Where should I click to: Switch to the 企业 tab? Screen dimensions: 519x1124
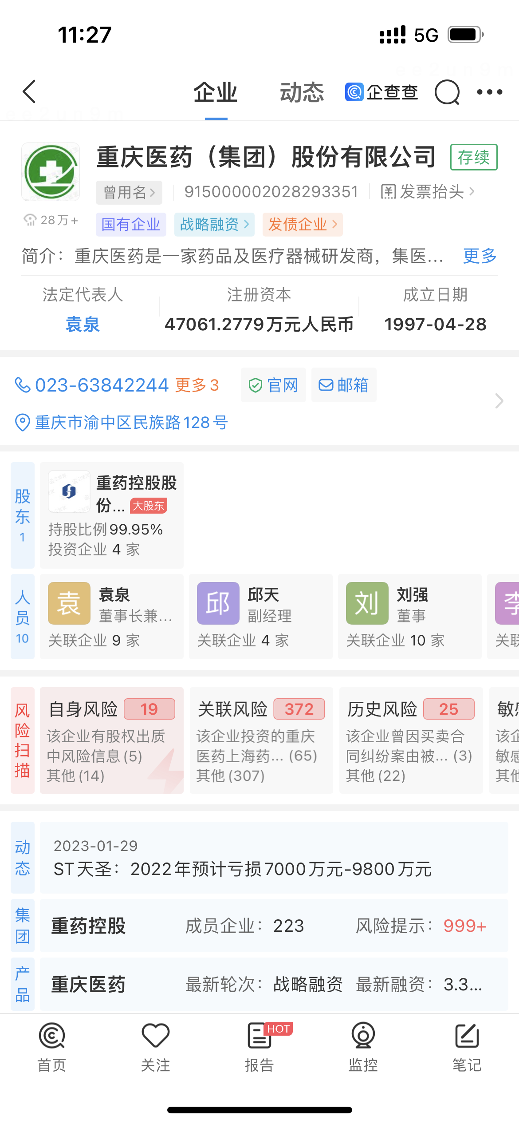click(216, 93)
